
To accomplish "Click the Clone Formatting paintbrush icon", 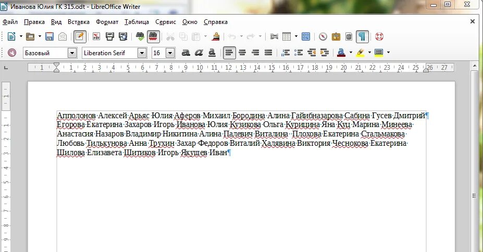I will pyautogui.click(x=216, y=36).
